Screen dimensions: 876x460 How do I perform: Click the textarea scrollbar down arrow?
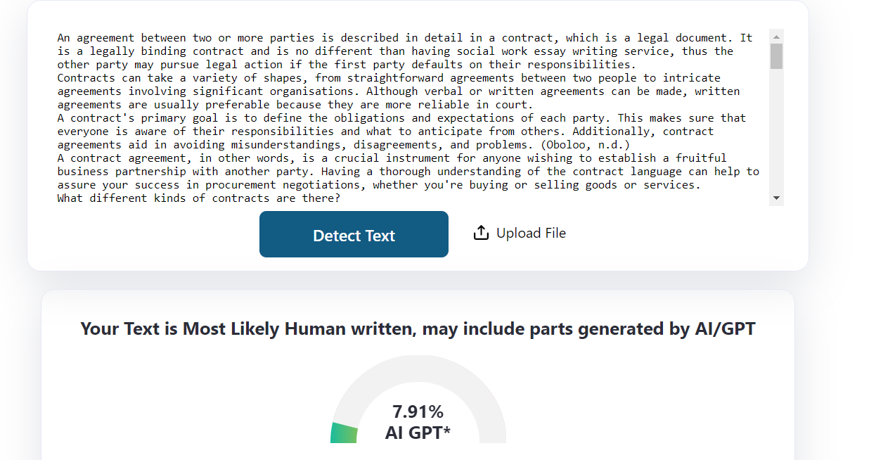point(776,198)
